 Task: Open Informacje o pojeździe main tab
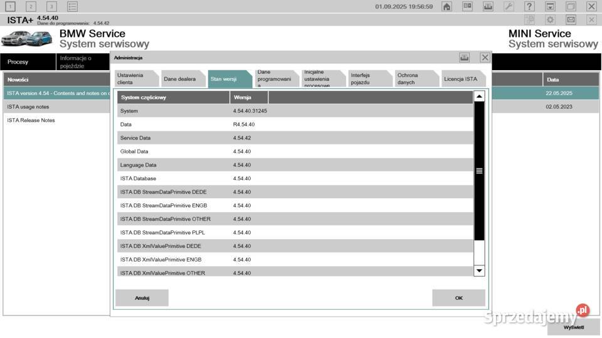pos(83,62)
